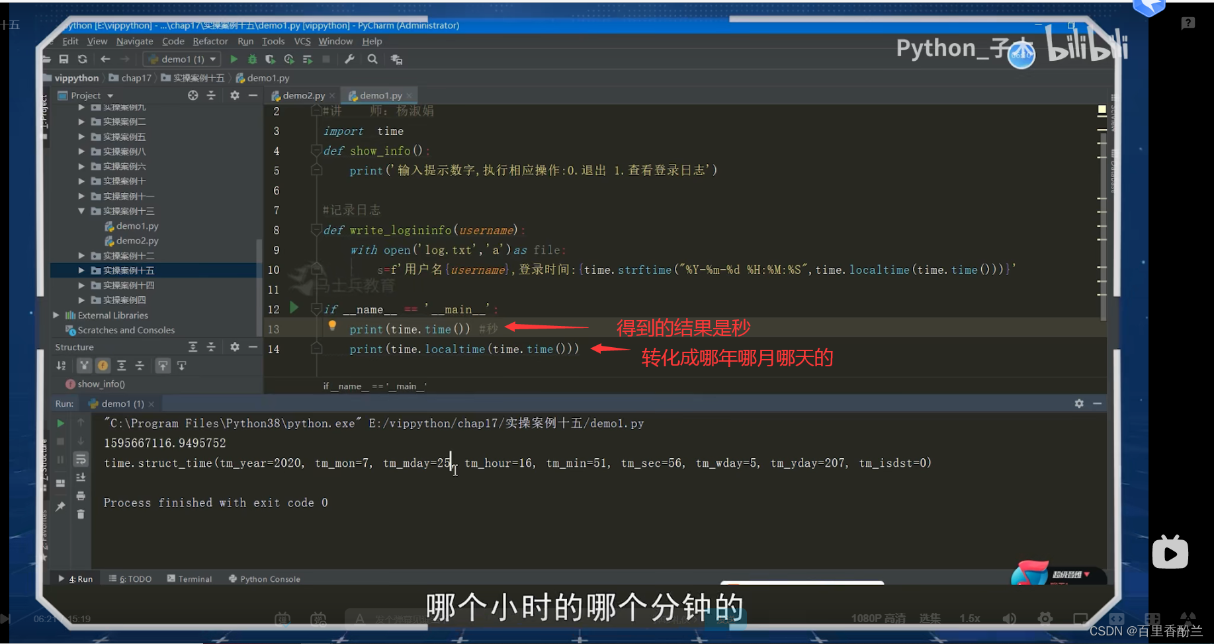Toggle alphabetical sort in Structure panel
1214x644 pixels.
point(62,366)
